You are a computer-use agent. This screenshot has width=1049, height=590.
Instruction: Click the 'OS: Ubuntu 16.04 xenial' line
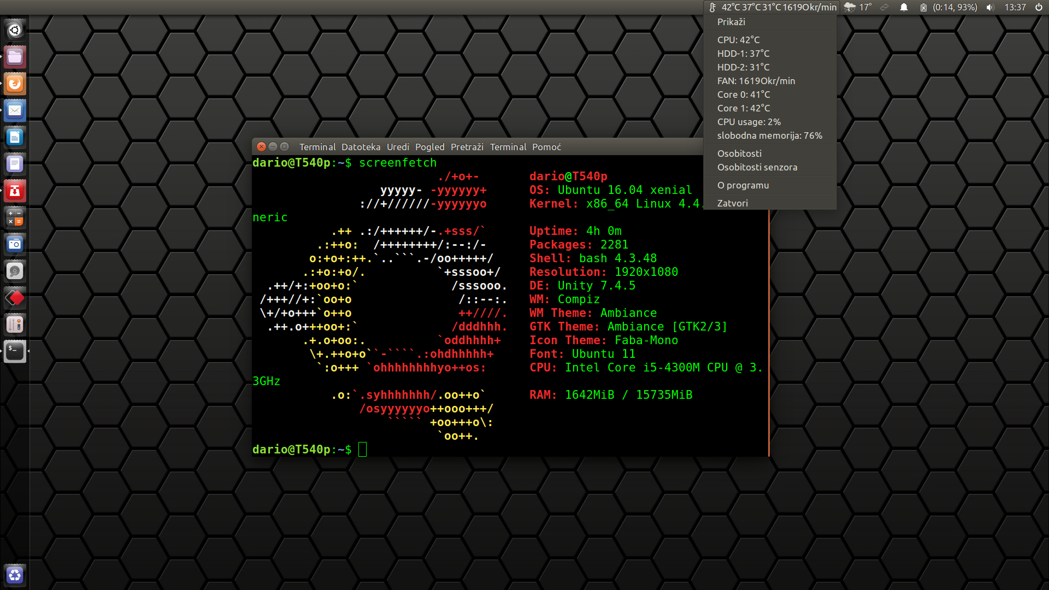click(x=610, y=190)
